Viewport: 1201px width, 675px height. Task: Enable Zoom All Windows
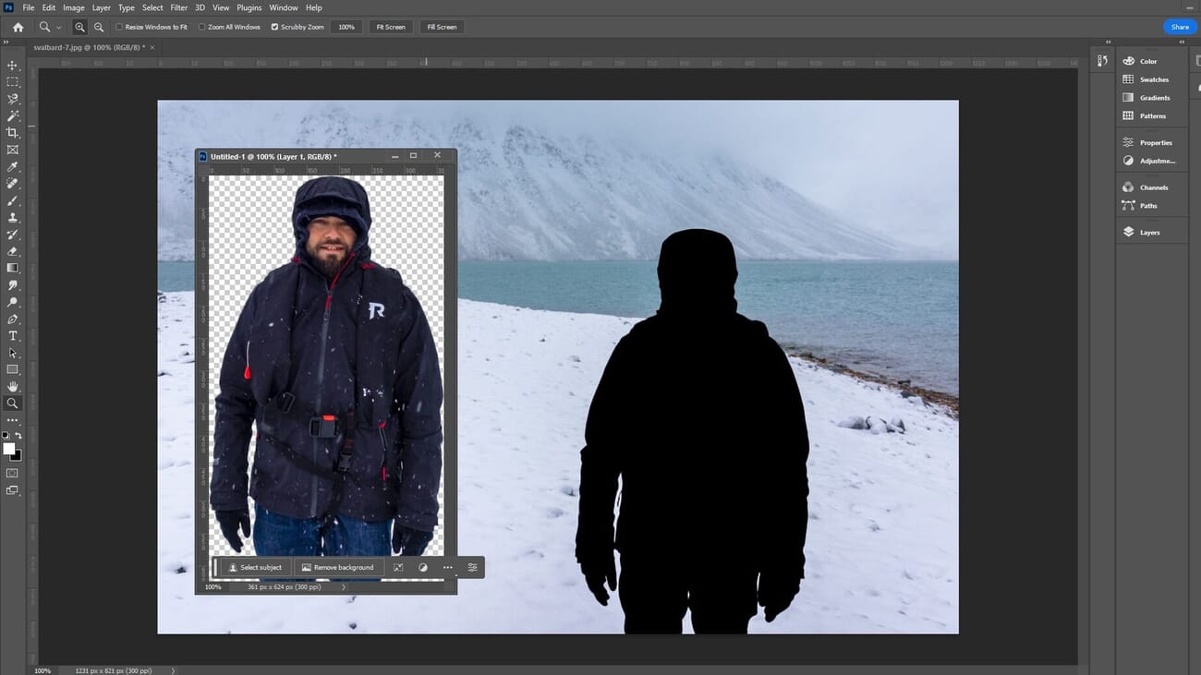201,27
